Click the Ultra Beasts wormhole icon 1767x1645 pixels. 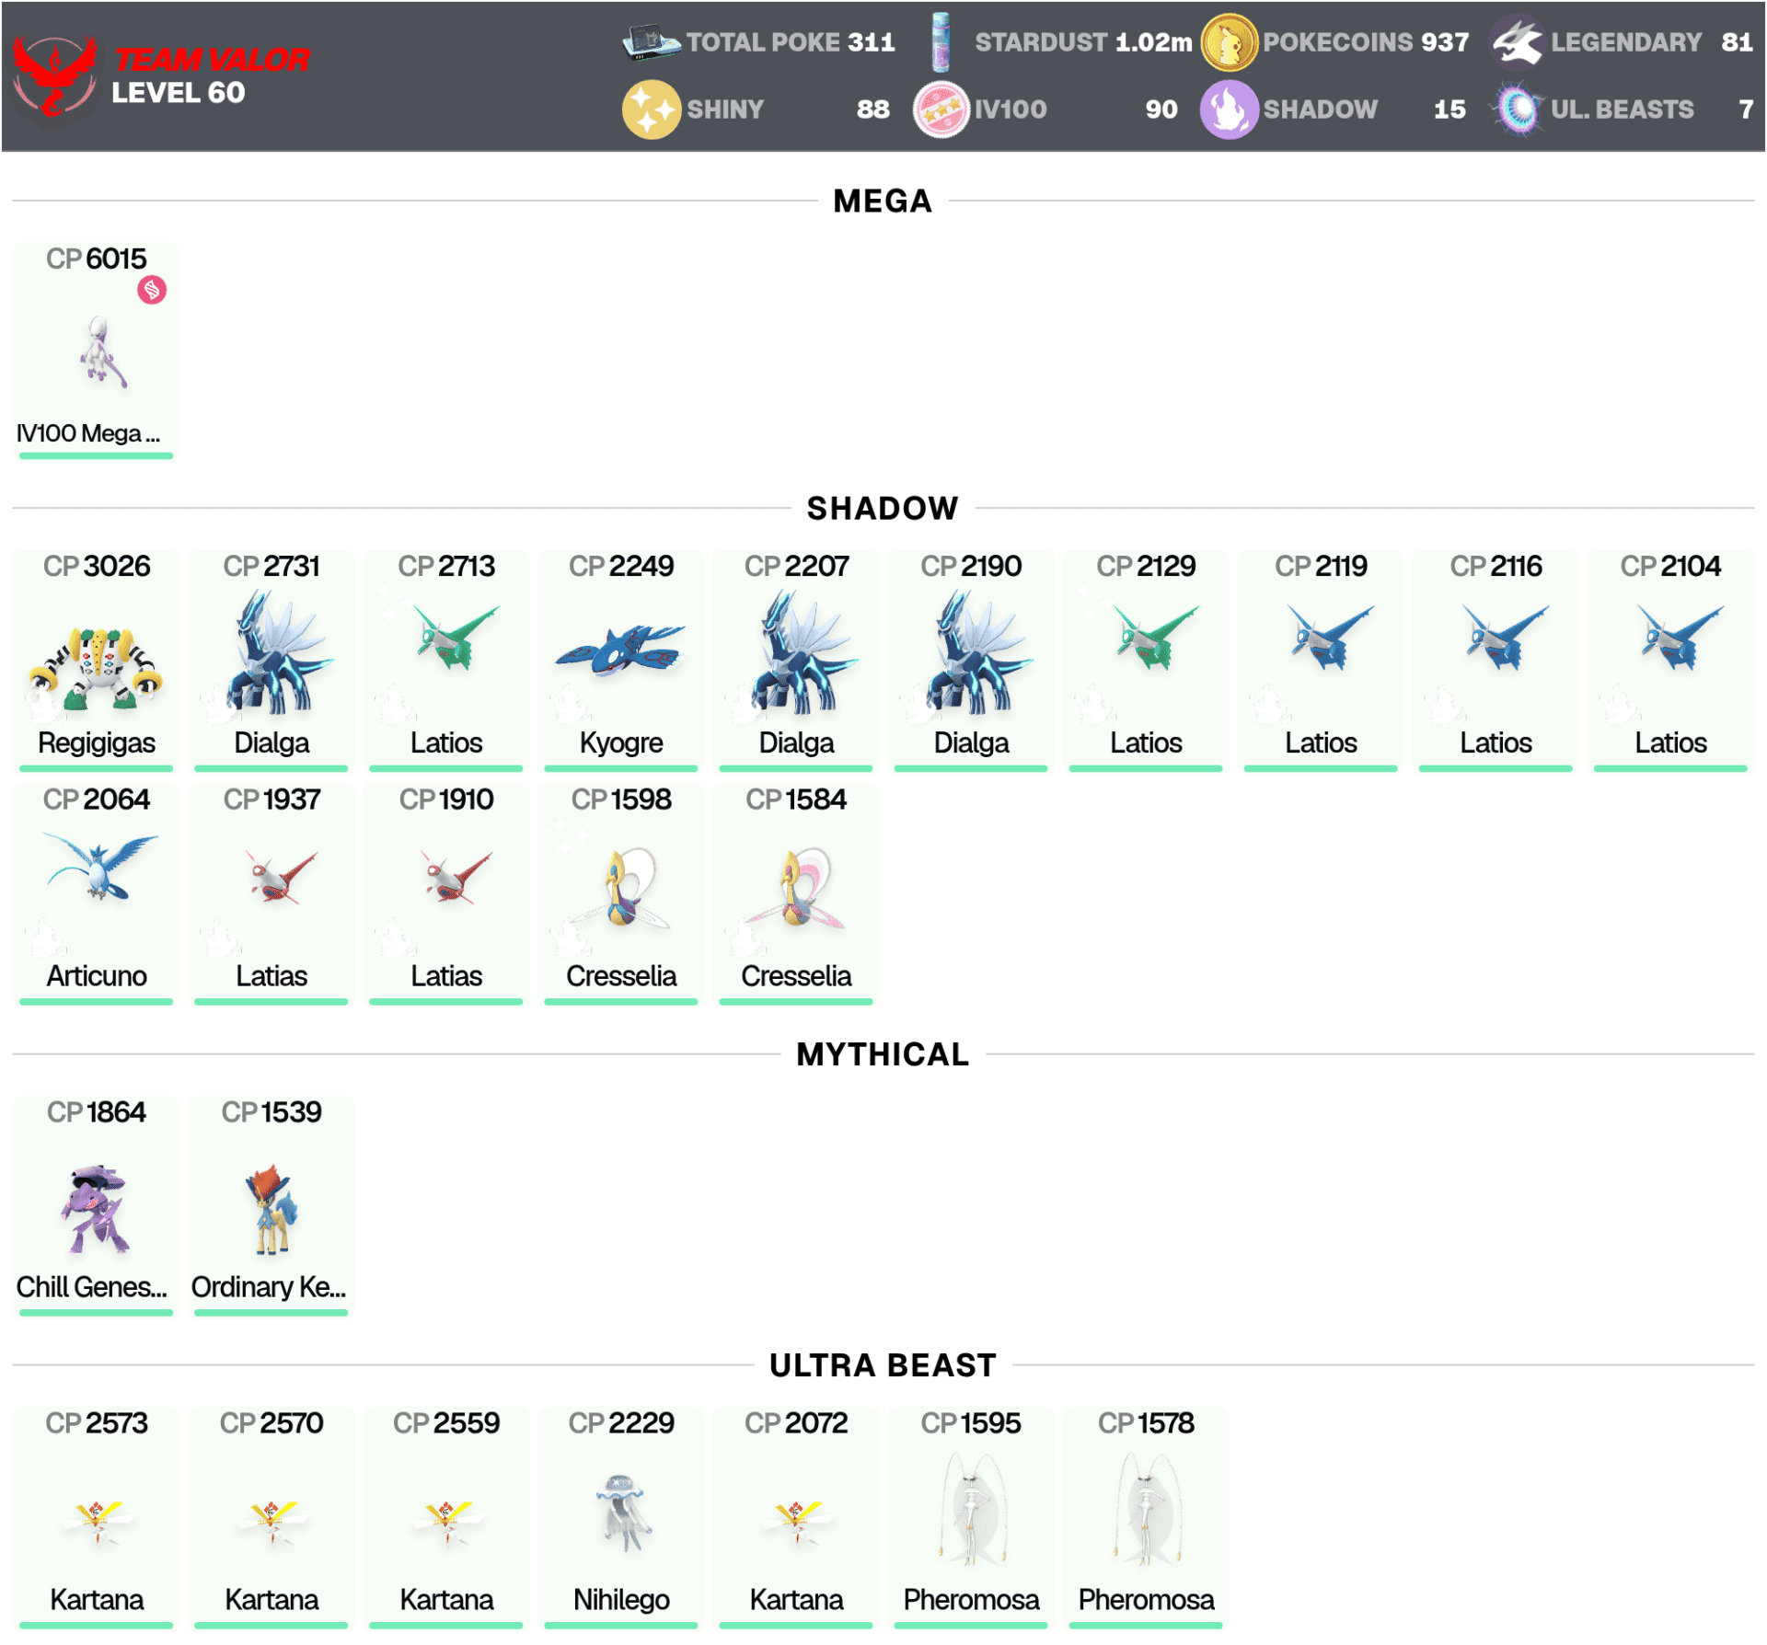1518,109
